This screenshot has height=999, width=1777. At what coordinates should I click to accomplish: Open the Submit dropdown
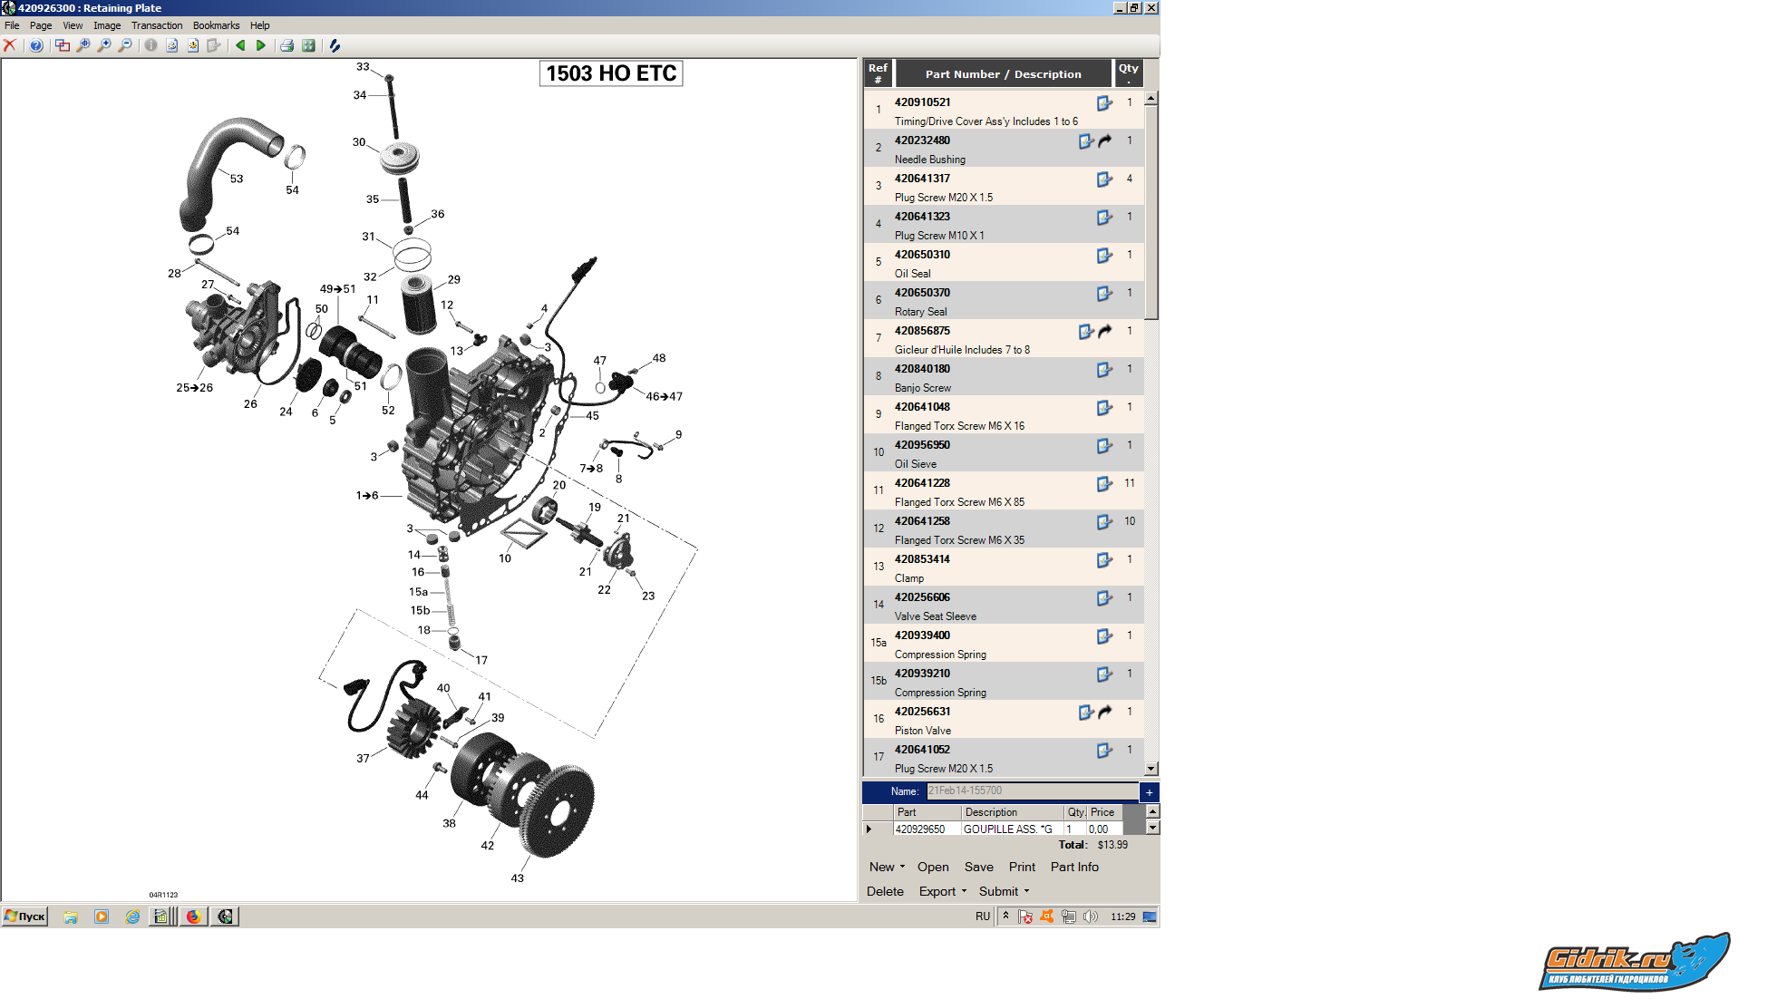tap(1004, 891)
